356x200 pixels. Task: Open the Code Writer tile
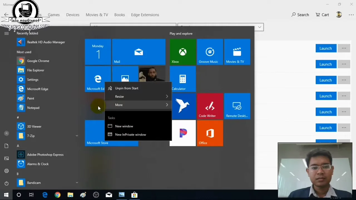210,106
